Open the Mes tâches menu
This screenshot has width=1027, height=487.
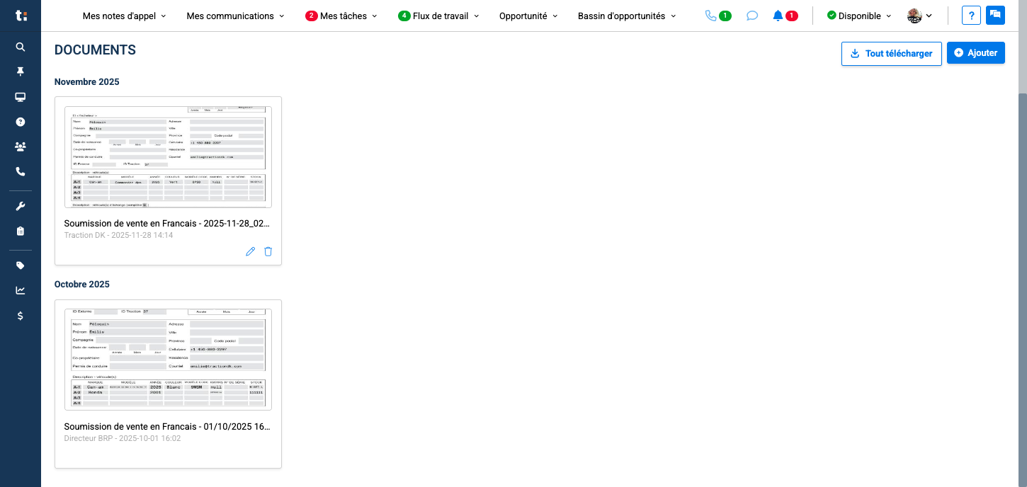(x=341, y=15)
